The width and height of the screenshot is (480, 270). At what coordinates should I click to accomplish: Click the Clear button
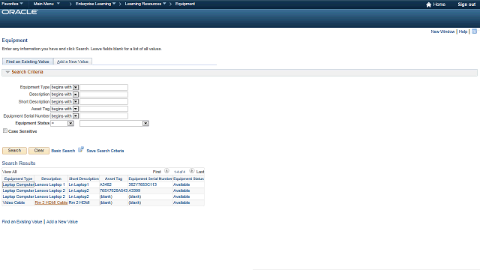(x=39, y=151)
